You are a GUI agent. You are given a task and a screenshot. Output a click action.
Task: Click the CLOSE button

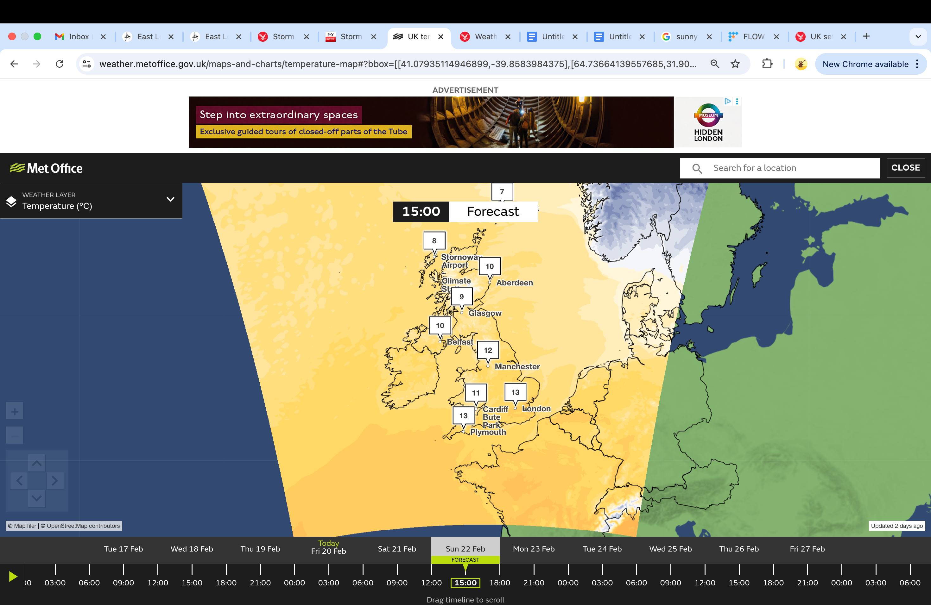coord(906,168)
